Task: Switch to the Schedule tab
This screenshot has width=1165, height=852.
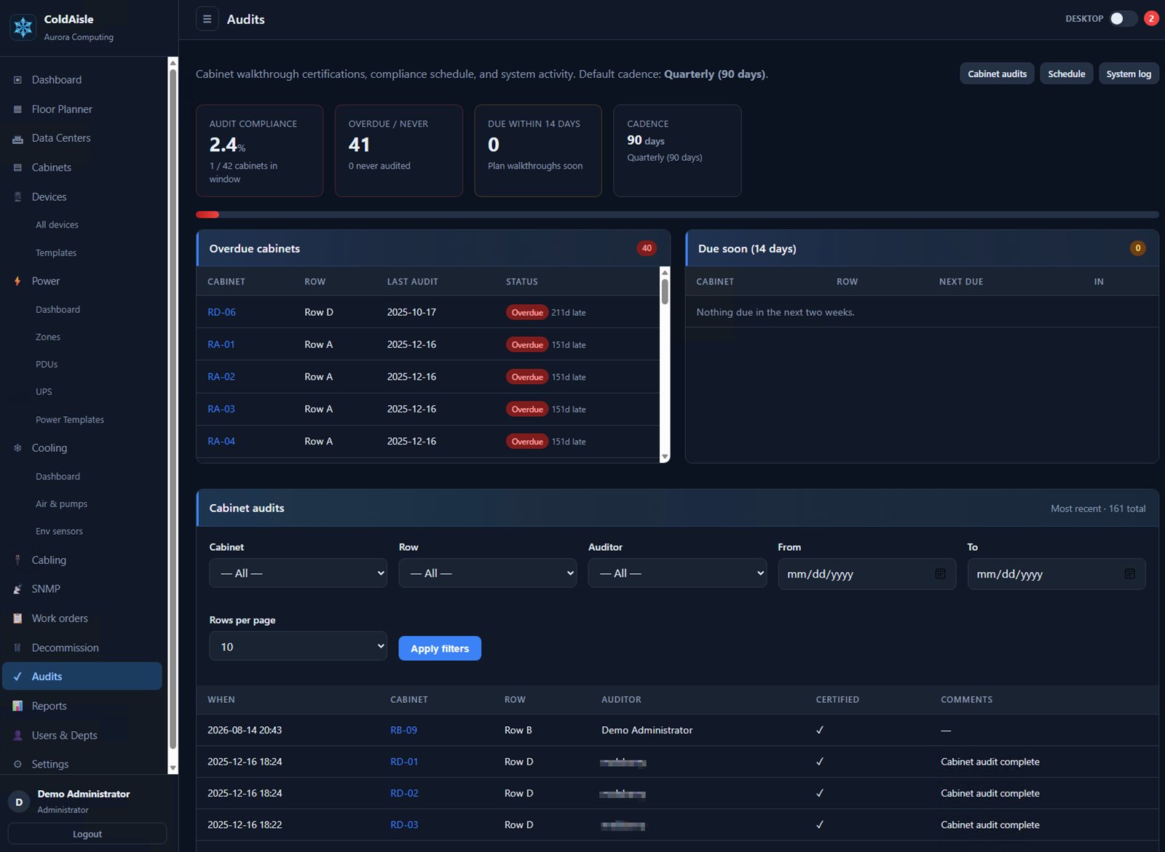Action: (x=1066, y=73)
